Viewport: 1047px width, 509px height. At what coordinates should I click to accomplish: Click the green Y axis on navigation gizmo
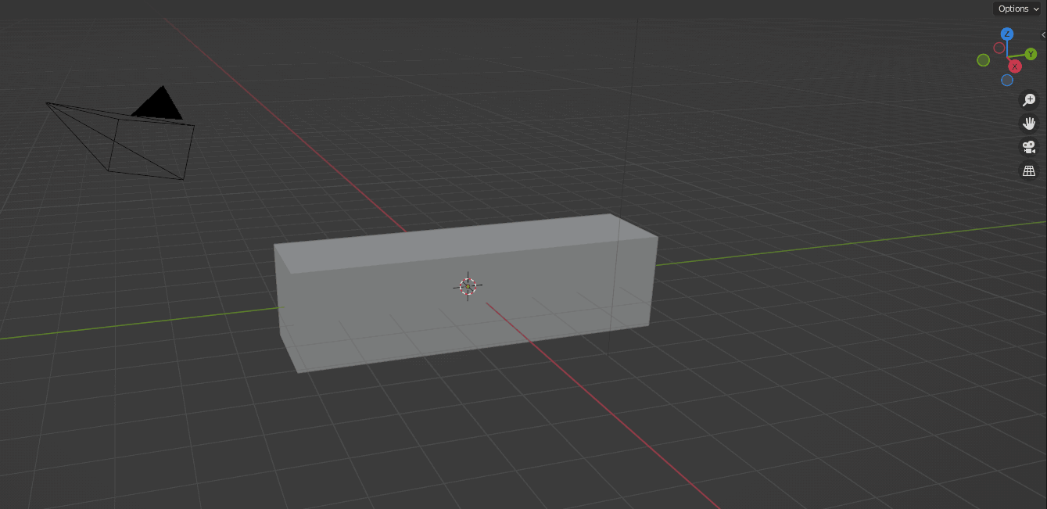pos(1031,54)
